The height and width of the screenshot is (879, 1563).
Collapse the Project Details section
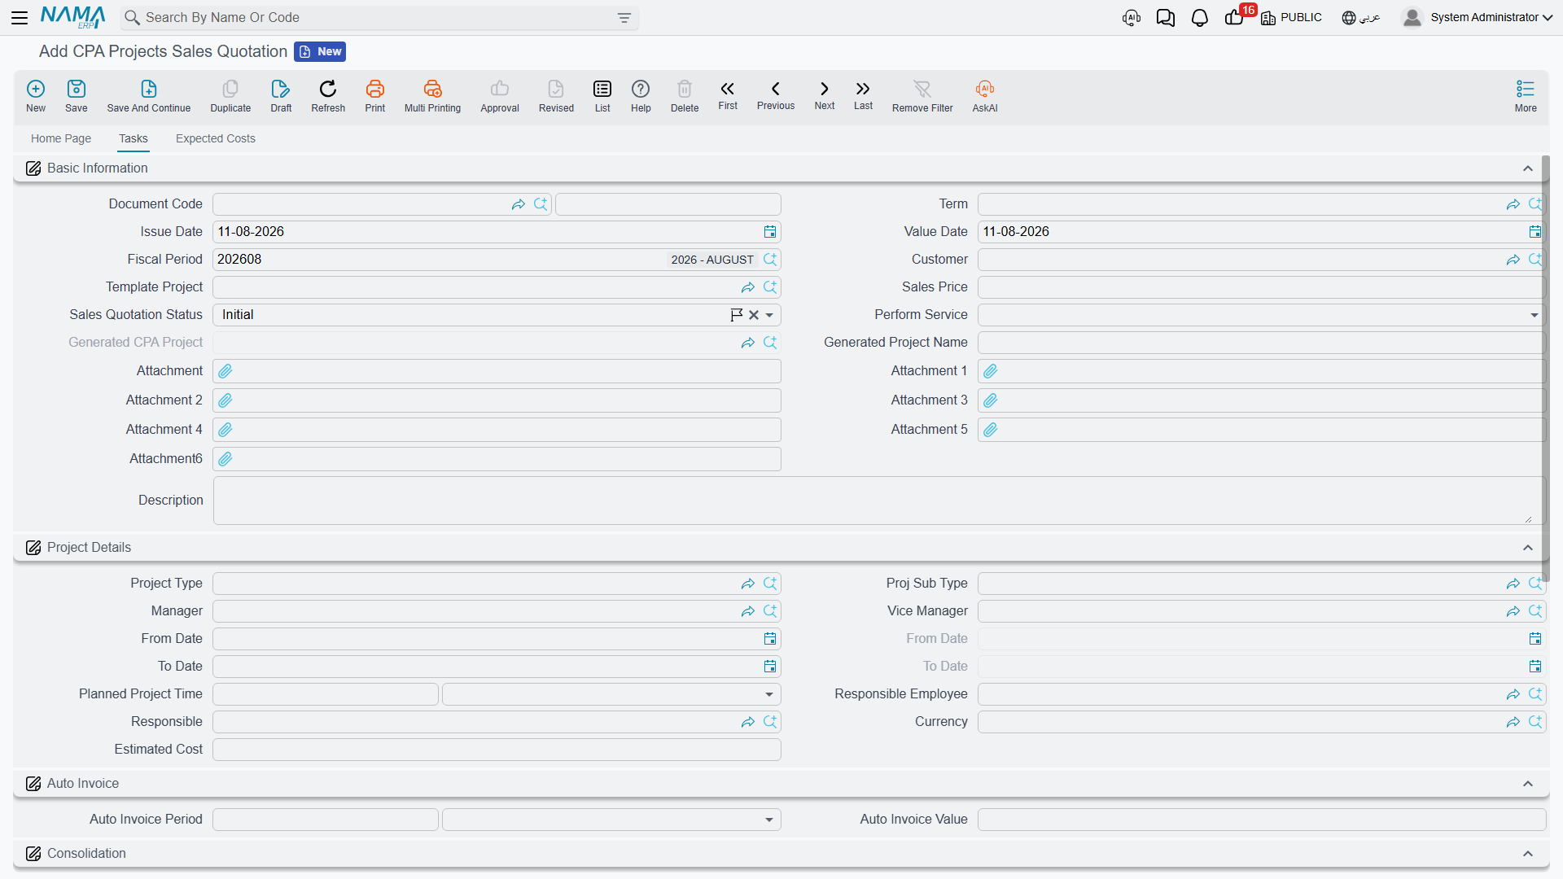coord(1528,548)
